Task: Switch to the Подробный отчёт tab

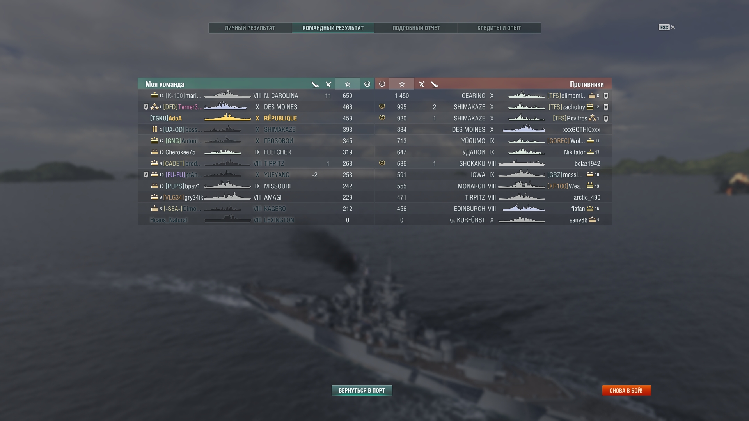Action: click(x=416, y=28)
